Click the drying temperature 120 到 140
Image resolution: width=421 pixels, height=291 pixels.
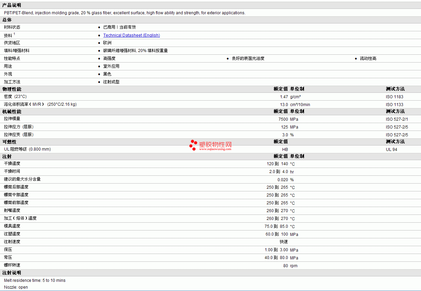(x=277, y=164)
